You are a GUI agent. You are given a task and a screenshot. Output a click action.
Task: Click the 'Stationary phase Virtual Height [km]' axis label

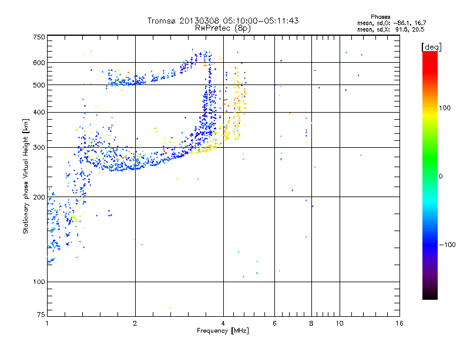point(26,176)
